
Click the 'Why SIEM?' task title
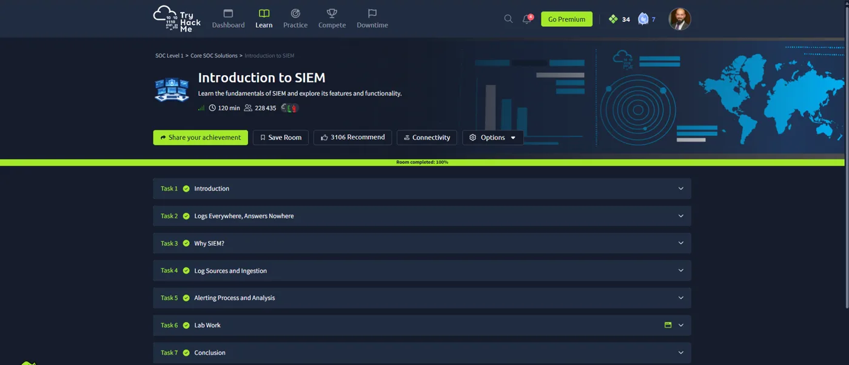click(x=209, y=243)
